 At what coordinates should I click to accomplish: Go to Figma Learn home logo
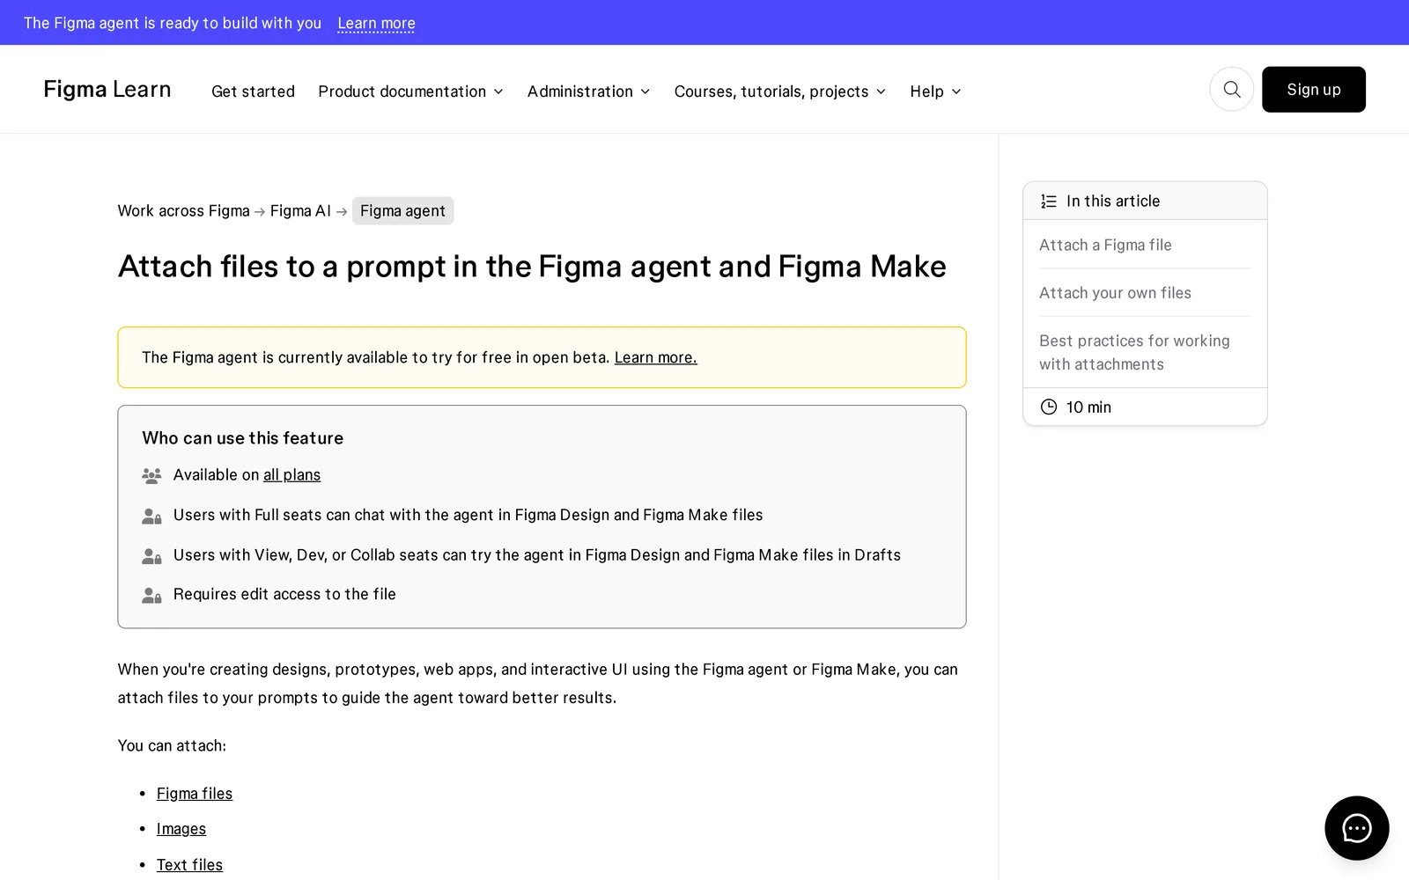click(107, 89)
